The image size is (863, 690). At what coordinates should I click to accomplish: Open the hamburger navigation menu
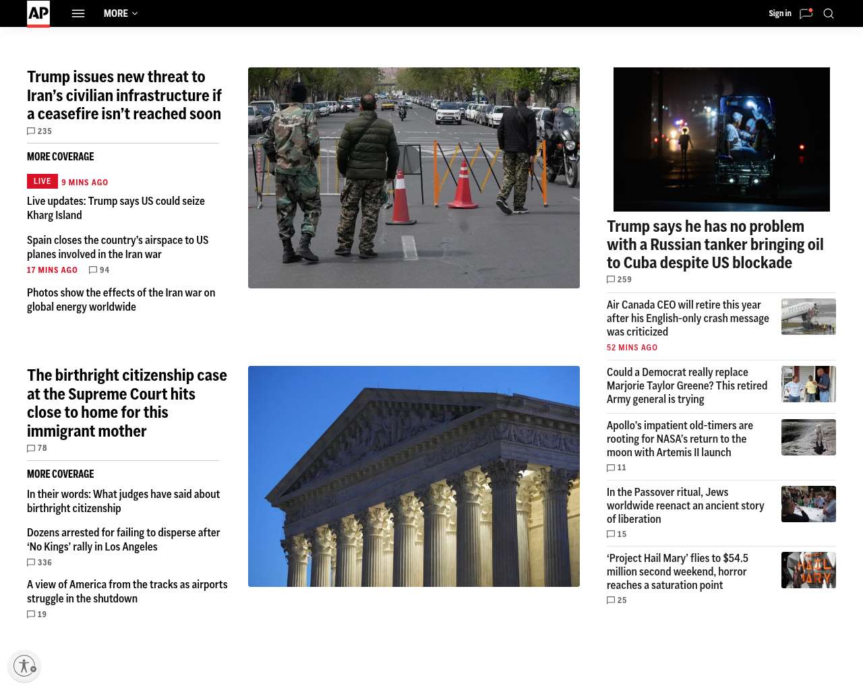(78, 13)
